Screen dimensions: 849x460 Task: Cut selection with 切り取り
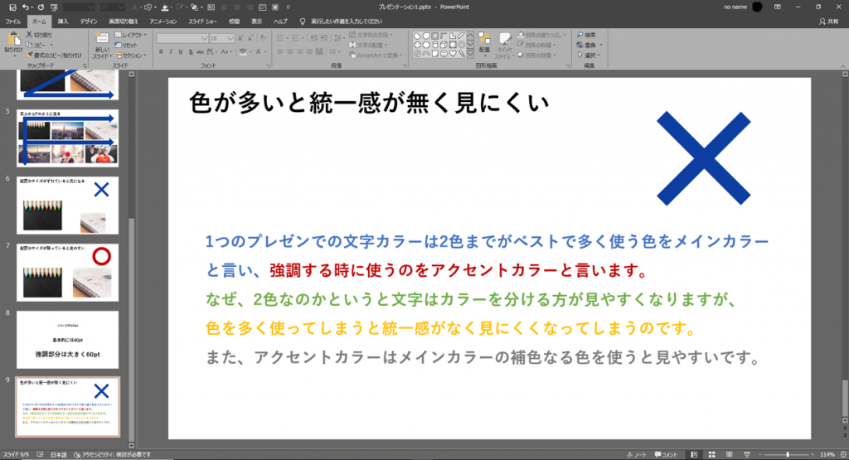tap(39, 35)
